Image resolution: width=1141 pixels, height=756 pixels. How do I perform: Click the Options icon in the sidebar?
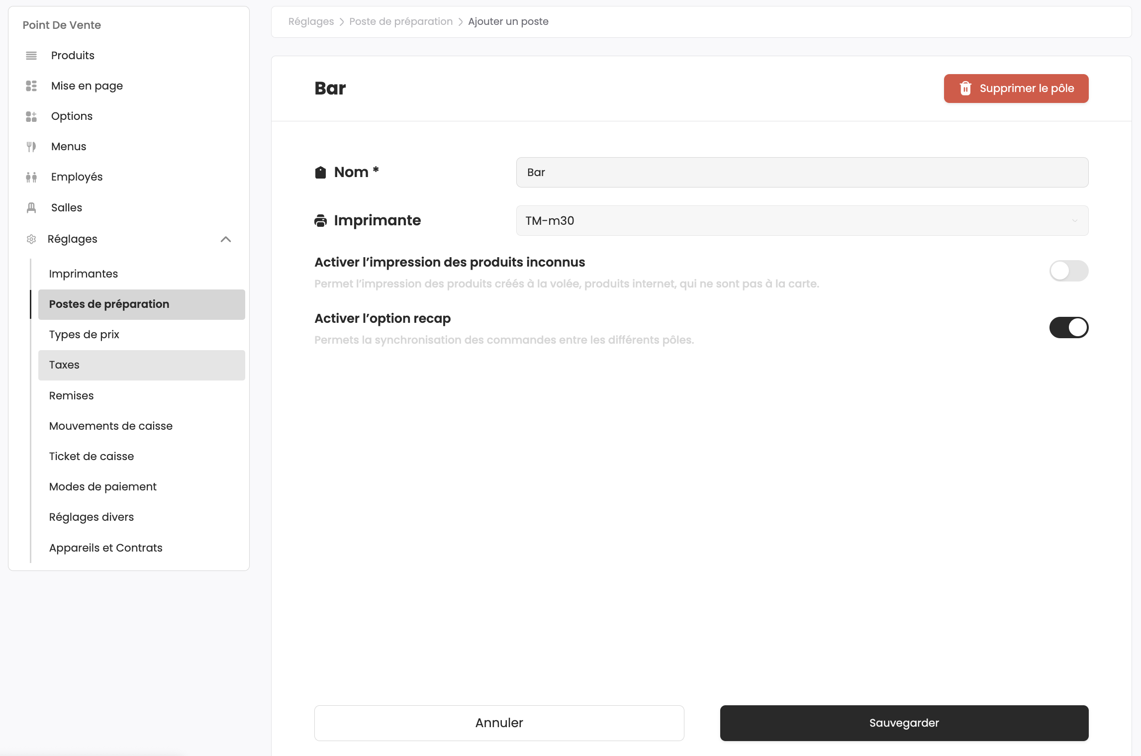tap(31, 116)
